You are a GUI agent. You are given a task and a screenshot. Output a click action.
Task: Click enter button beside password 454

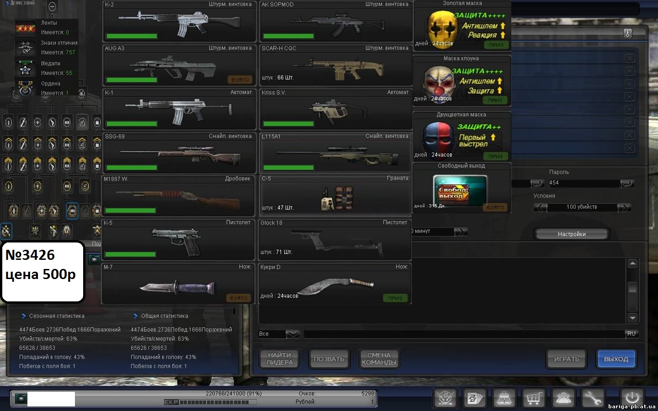(x=627, y=183)
